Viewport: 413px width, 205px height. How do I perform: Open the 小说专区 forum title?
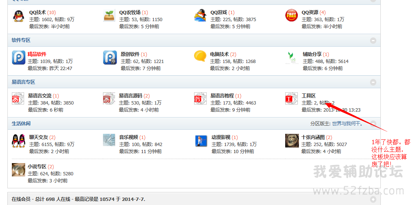point(37,166)
